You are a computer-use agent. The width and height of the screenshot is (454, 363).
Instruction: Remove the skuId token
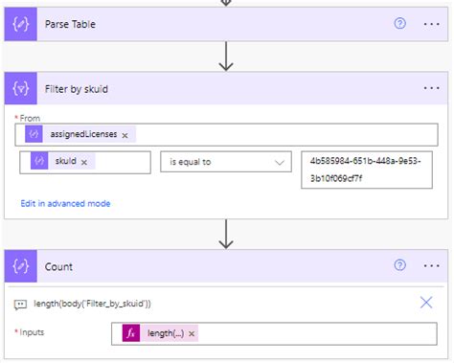pos(84,163)
